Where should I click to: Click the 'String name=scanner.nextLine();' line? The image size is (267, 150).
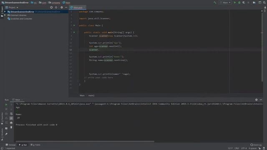pyautogui.click(x=108, y=60)
